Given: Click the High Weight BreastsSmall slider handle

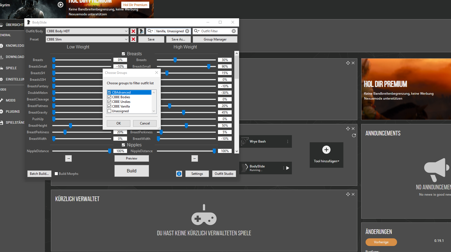Looking at the screenshot, I should point(209,66).
